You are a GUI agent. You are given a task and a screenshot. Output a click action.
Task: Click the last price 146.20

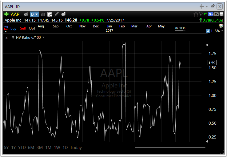(71, 20)
